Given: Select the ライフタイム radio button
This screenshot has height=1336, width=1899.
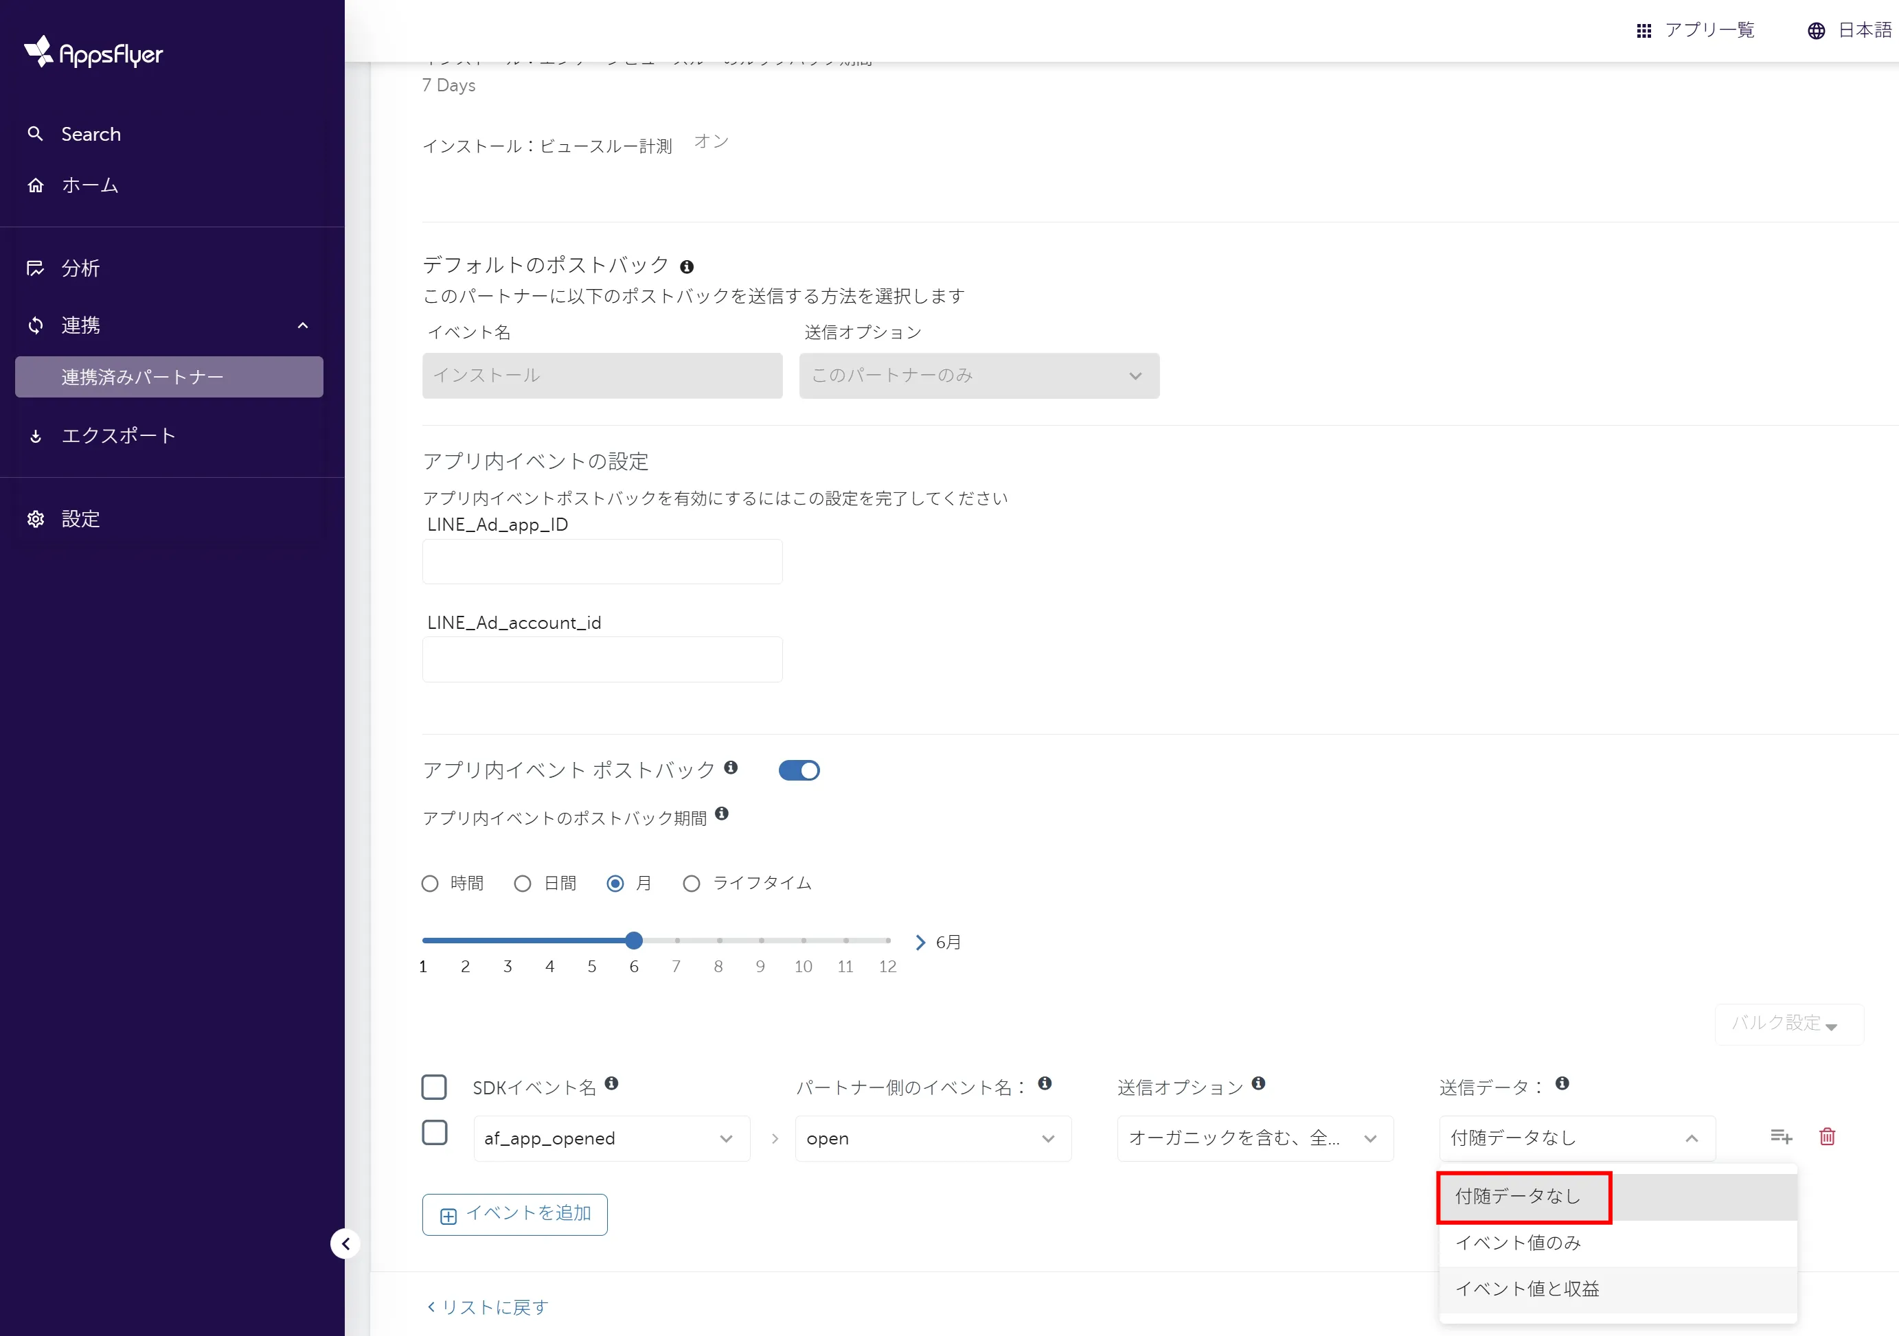Looking at the screenshot, I should [x=692, y=884].
